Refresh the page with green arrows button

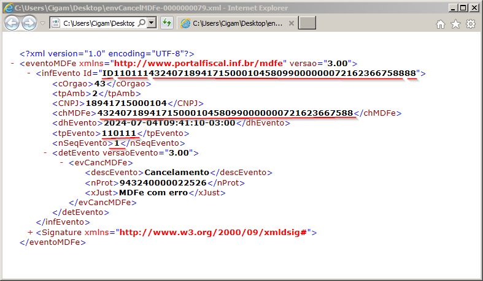(x=167, y=23)
